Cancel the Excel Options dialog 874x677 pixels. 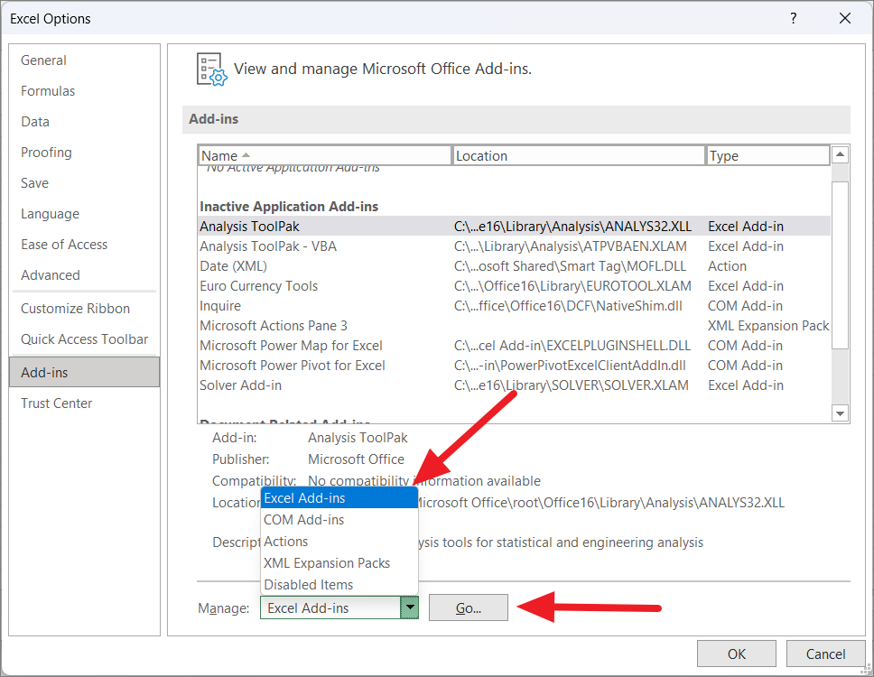pyautogui.click(x=825, y=654)
